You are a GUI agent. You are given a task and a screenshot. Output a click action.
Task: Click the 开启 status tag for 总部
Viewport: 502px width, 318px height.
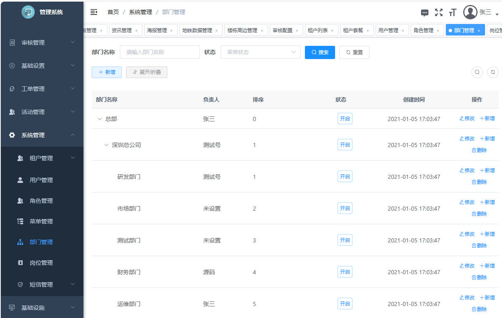(x=345, y=119)
